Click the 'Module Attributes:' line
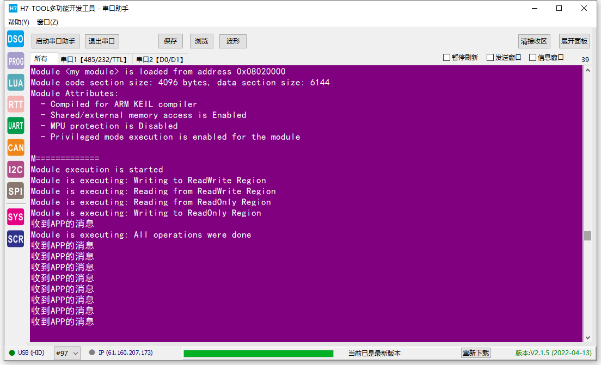601x365 pixels. [75, 94]
